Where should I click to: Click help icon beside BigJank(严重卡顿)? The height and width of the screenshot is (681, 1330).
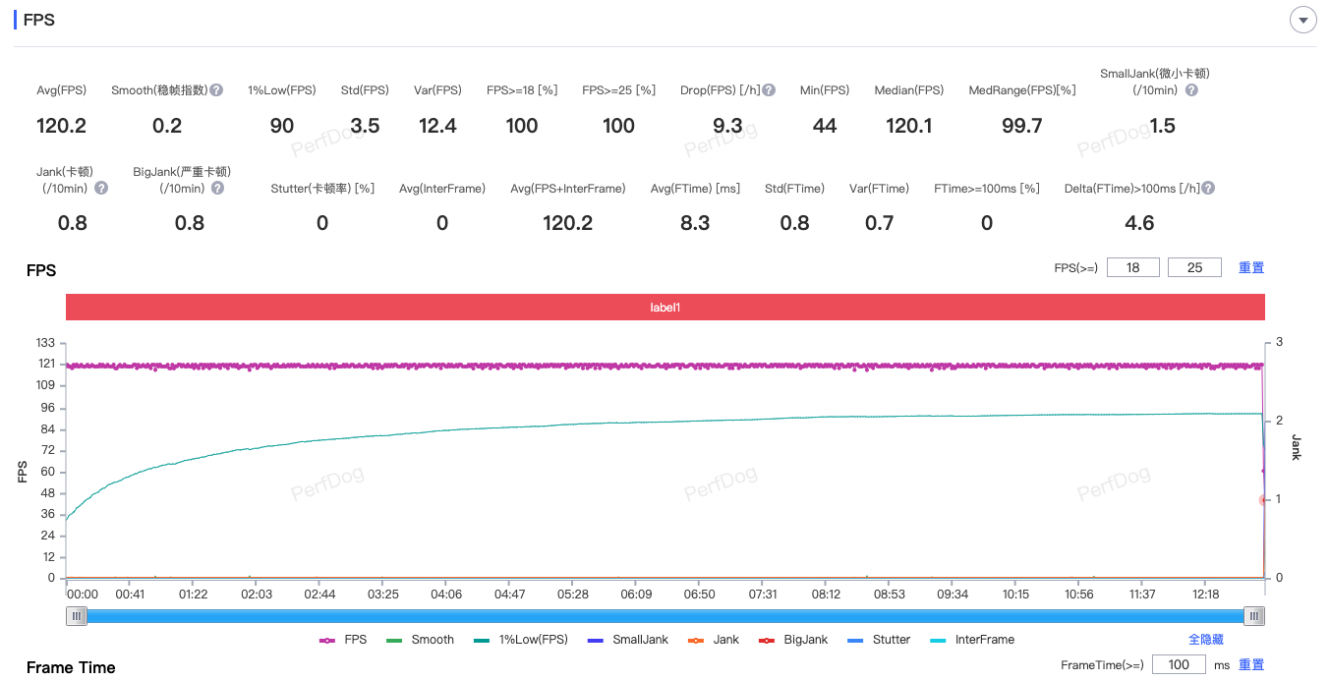click(x=217, y=188)
